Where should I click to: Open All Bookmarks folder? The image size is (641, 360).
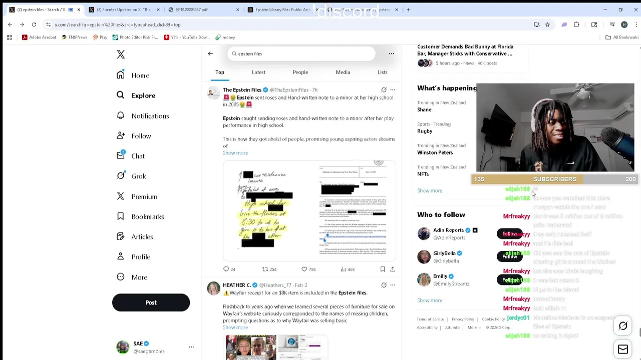pyautogui.click(x=622, y=37)
